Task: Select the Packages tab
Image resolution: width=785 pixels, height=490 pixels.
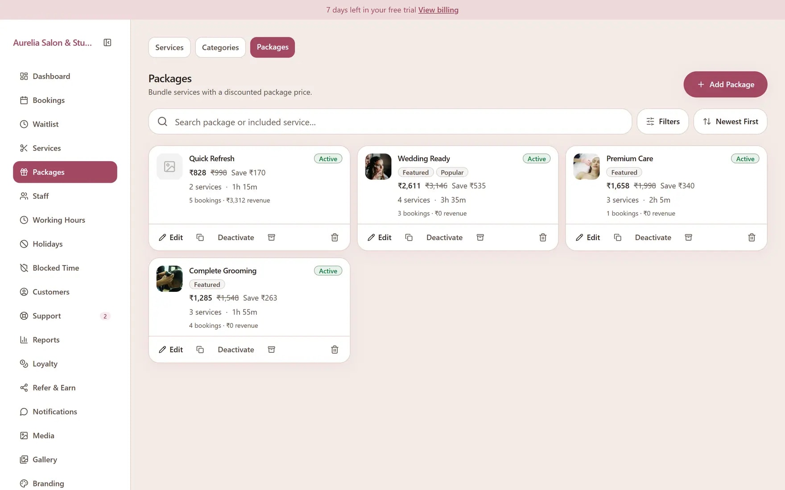Action: [x=273, y=47]
